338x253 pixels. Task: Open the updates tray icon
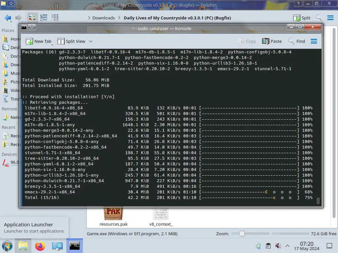pos(258,246)
